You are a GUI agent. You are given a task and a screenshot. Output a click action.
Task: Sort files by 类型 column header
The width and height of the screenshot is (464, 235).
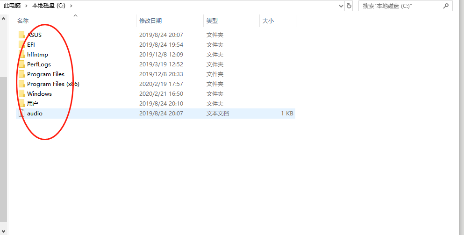coord(212,21)
